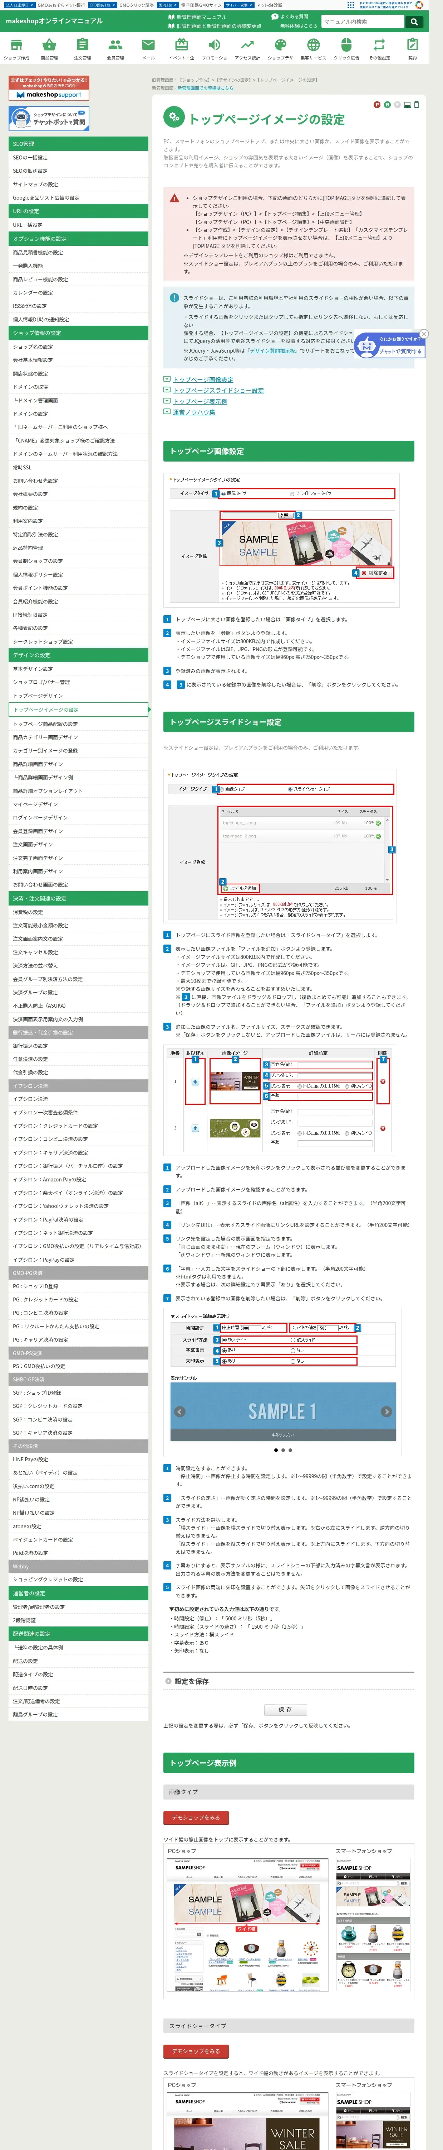Select 常時SSL in sidebar
The height and width of the screenshot is (2150, 443).
point(78,467)
